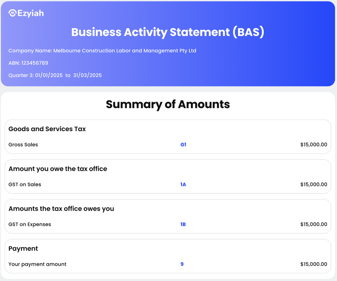Click the Amount you owe the tax office heading
Image resolution: width=337 pixels, height=281 pixels.
[x=58, y=169]
